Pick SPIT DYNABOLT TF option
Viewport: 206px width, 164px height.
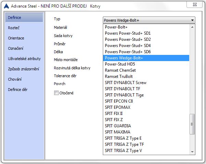[x=146, y=89]
